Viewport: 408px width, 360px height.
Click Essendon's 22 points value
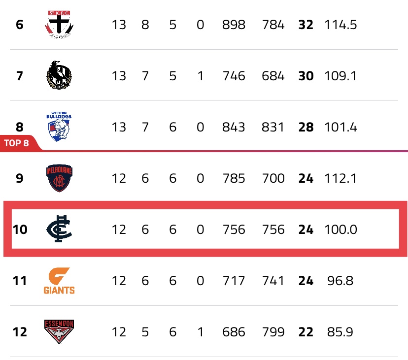(306, 332)
